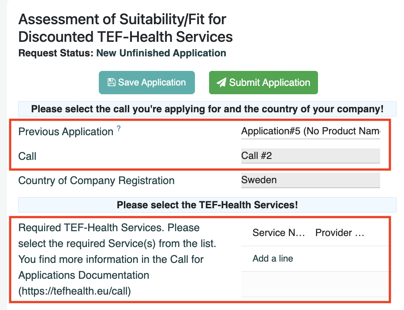Open the Country of Company Registration dropdown
The width and height of the screenshot is (404, 310).
click(x=310, y=180)
